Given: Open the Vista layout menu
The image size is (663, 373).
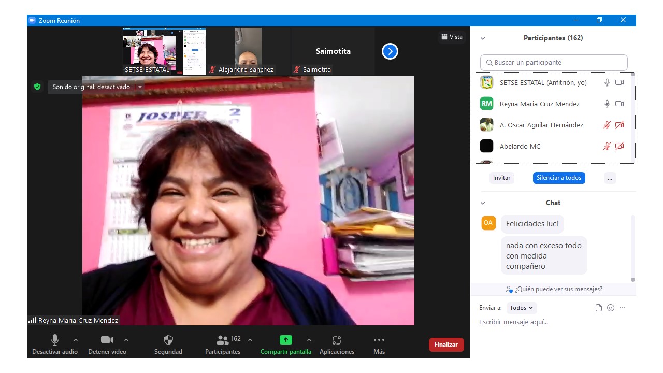Looking at the screenshot, I should coord(452,37).
